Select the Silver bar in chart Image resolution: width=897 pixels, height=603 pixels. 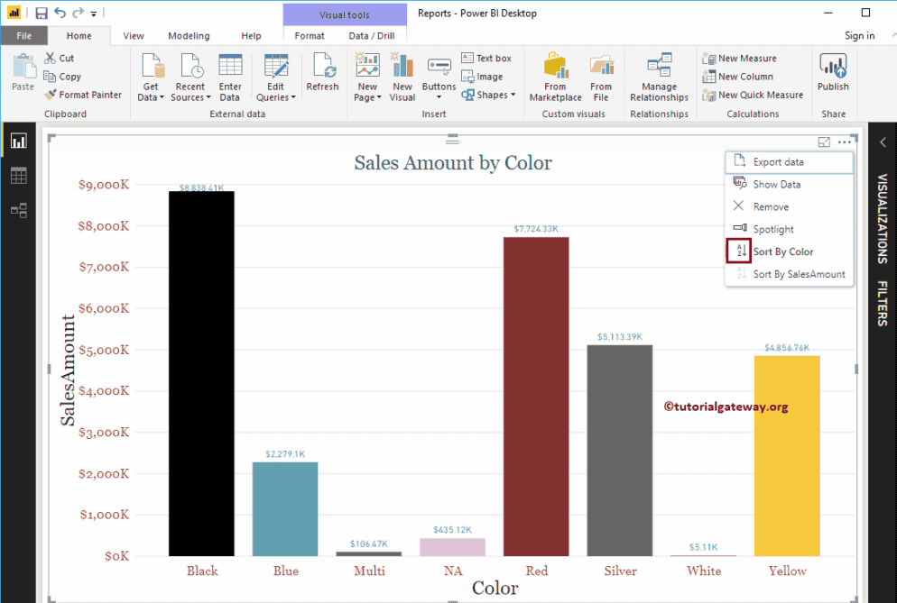[620, 451]
